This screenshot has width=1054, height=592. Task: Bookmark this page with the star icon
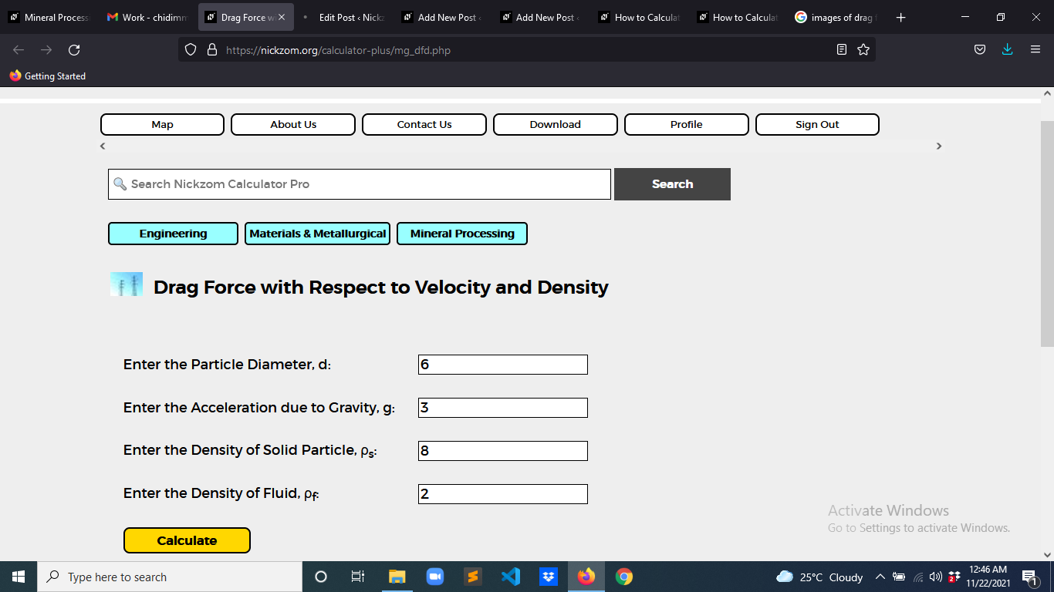click(x=863, y=50)
